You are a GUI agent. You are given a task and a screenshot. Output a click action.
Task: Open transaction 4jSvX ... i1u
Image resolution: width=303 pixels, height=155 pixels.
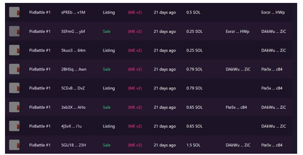71,126
